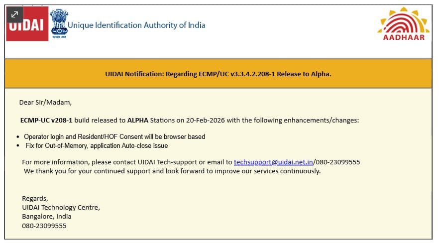Click the "Operator login and Resident/HOF Consent" bullet
The width and height of the screenshot is (439, 247).
(x=114, y=136)
